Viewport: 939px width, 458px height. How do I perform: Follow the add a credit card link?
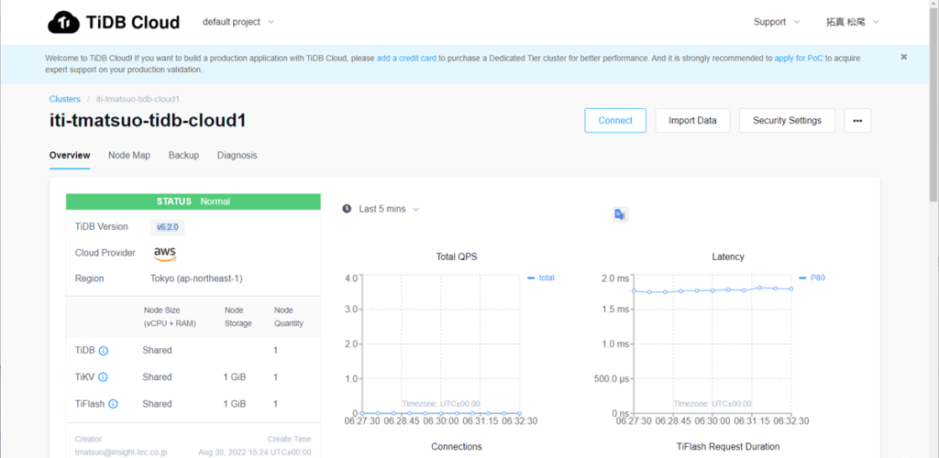[x=406, y=59]
